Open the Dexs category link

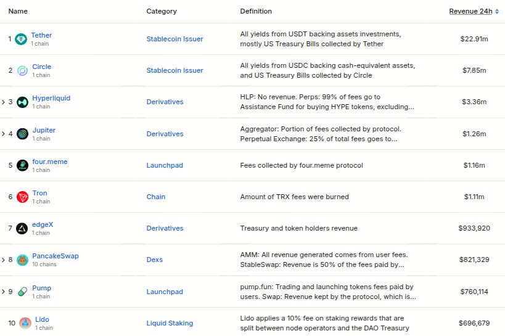tap(155, 260)
